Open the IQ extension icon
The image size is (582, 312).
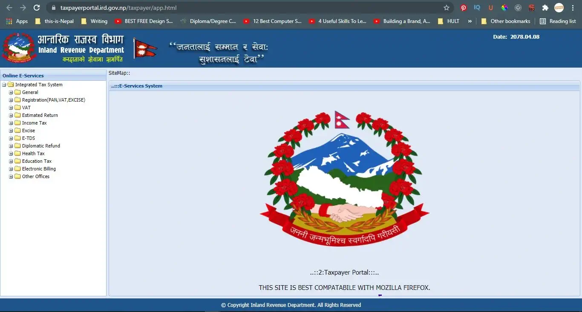coord(477,8)
